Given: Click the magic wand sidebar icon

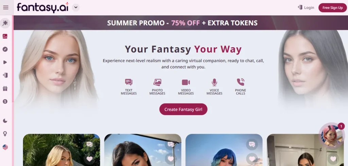Looking at the screenshot, I should [5, 23].
